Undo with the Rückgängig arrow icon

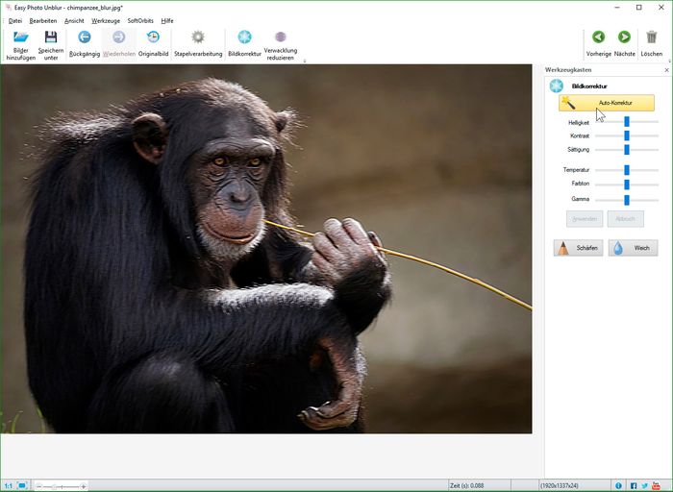coord(85,37)
